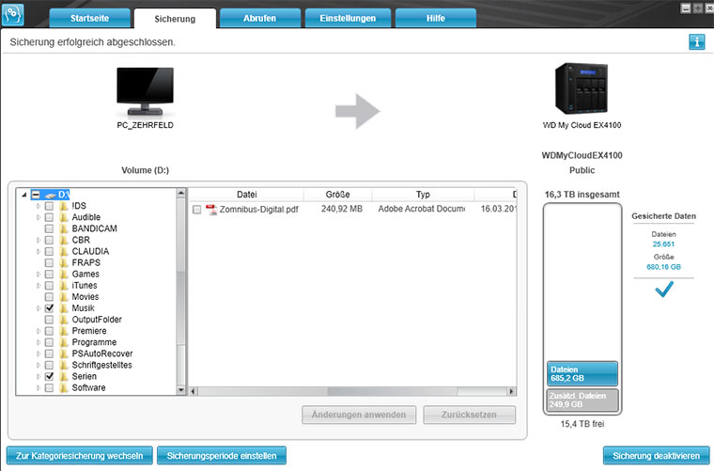Image resolution: width=714 pixels, height=471 pixels.
Task: Switch to the Abrufen tab
Action: tap(262, 18)
